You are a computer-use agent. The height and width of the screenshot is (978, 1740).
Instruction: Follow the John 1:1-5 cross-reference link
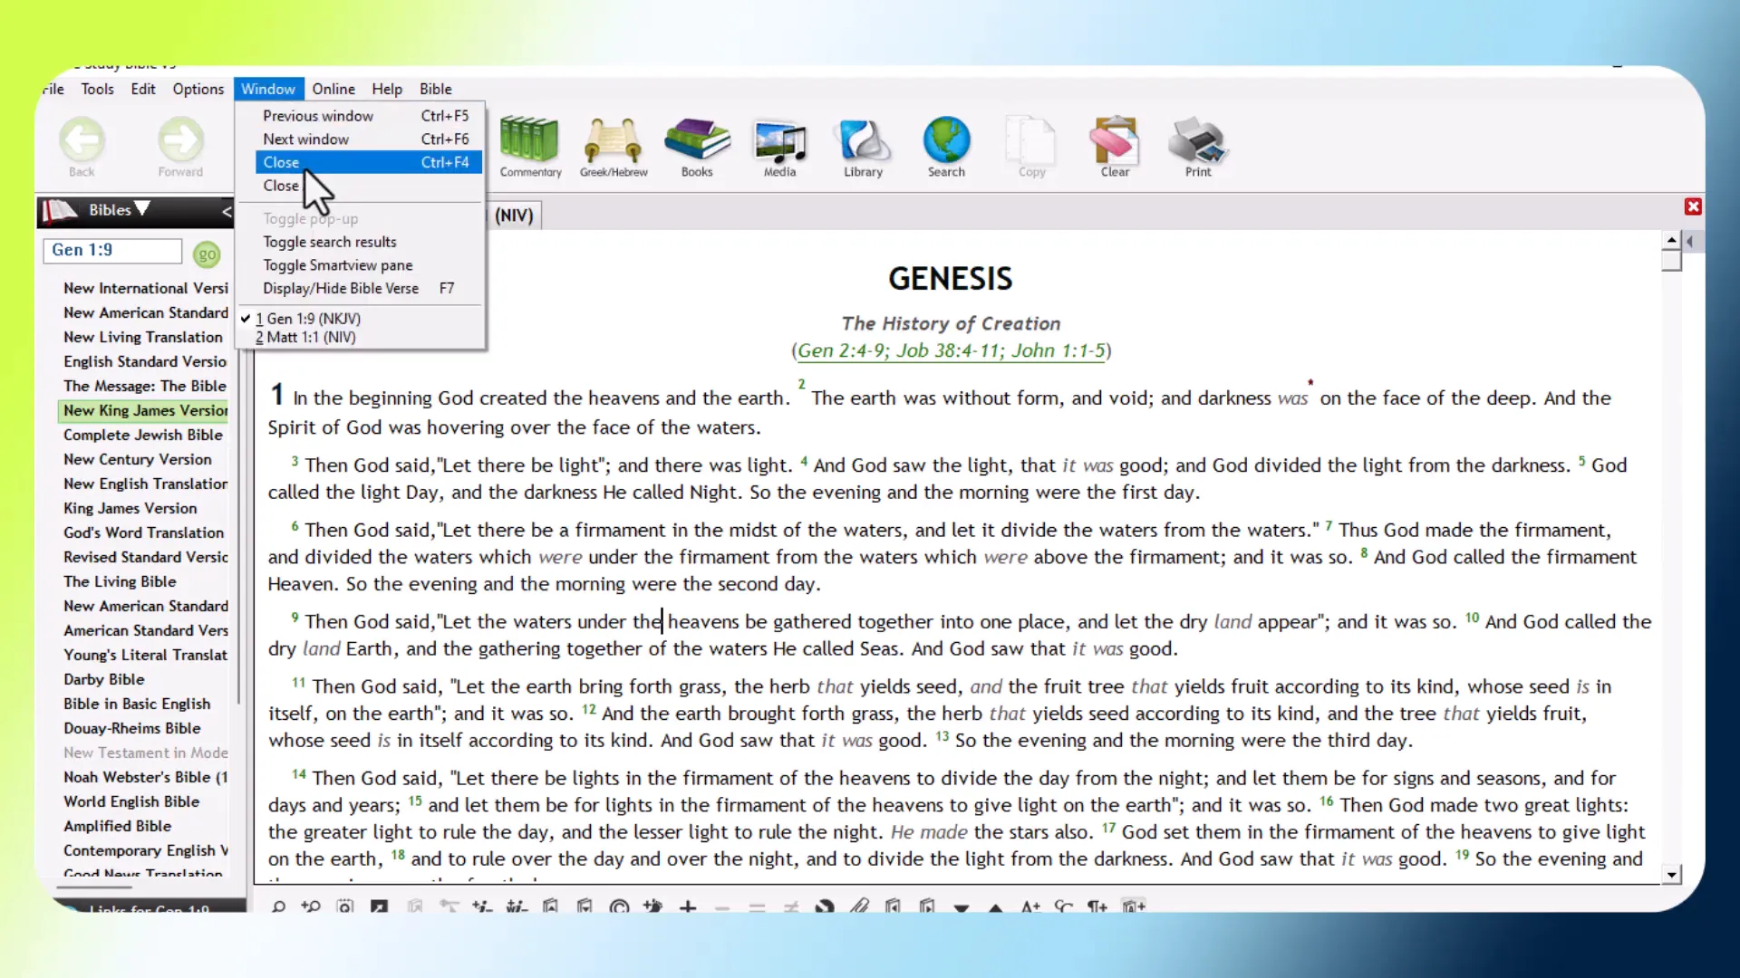1058,350
